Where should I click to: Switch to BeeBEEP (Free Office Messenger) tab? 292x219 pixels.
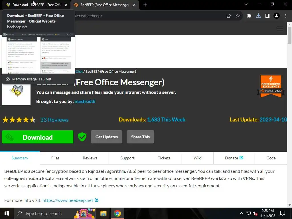coord(104,5)
